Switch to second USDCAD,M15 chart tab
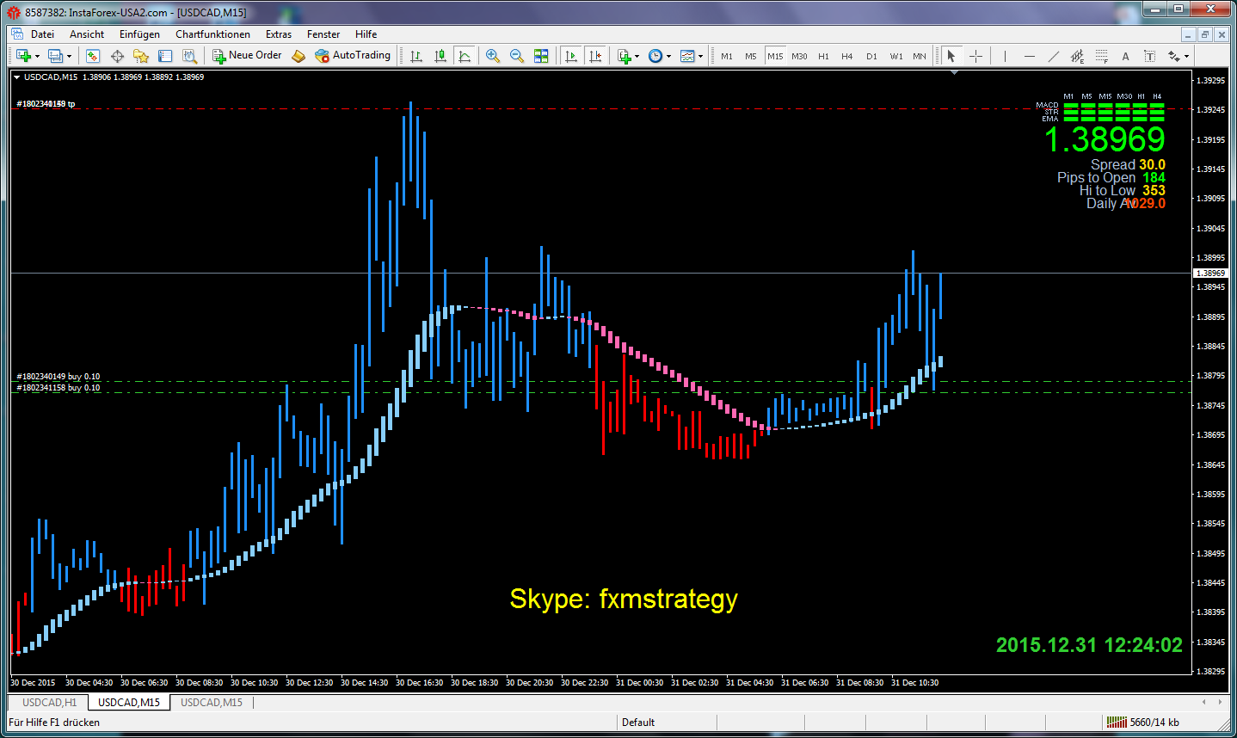 pyautogui.click(x=212, y=703)
